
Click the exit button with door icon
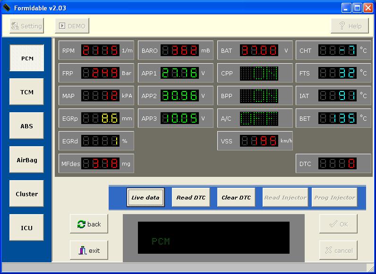coord(89,250)
